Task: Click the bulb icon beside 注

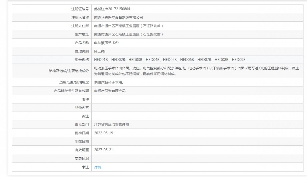Action: 83,167
